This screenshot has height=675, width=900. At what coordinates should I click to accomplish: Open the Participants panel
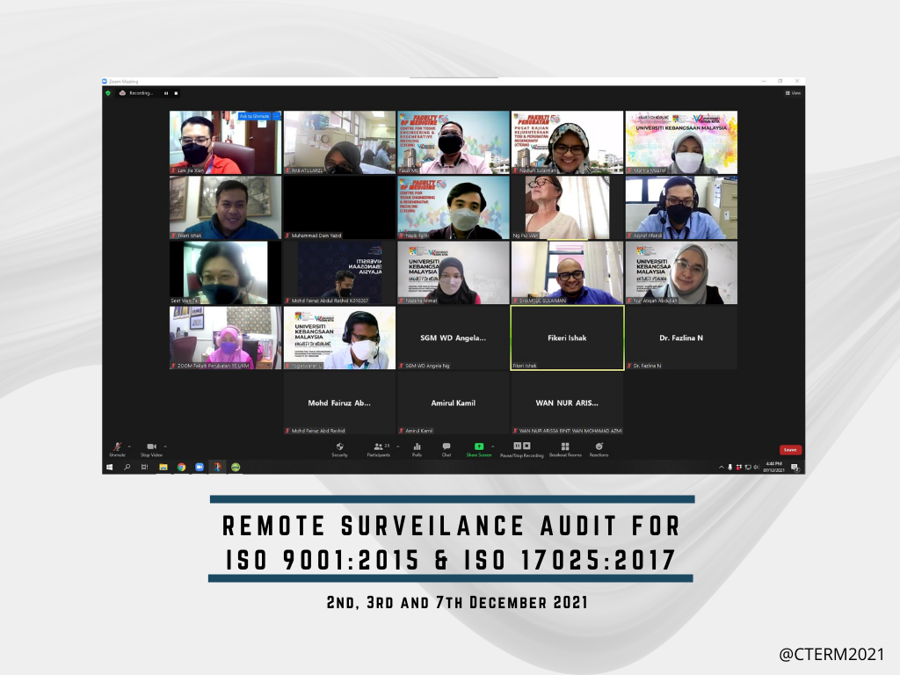coord(379,447)
